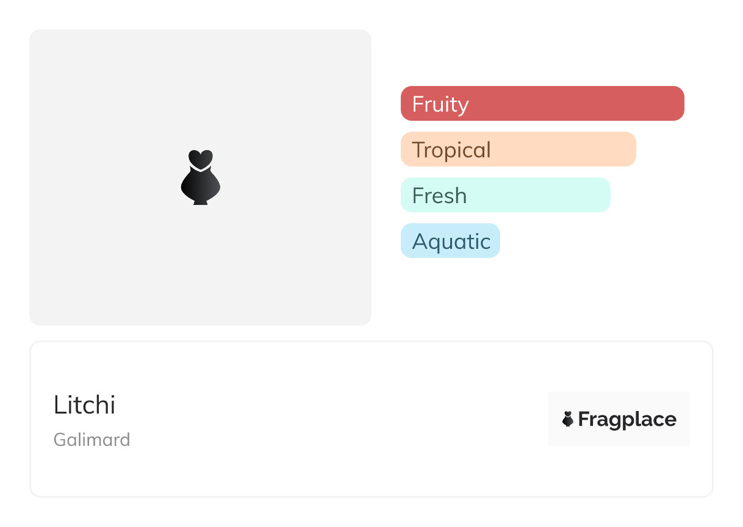Click the Fresh text label
743x527 pixels.
pyautogui.click(x=439, y=196)
